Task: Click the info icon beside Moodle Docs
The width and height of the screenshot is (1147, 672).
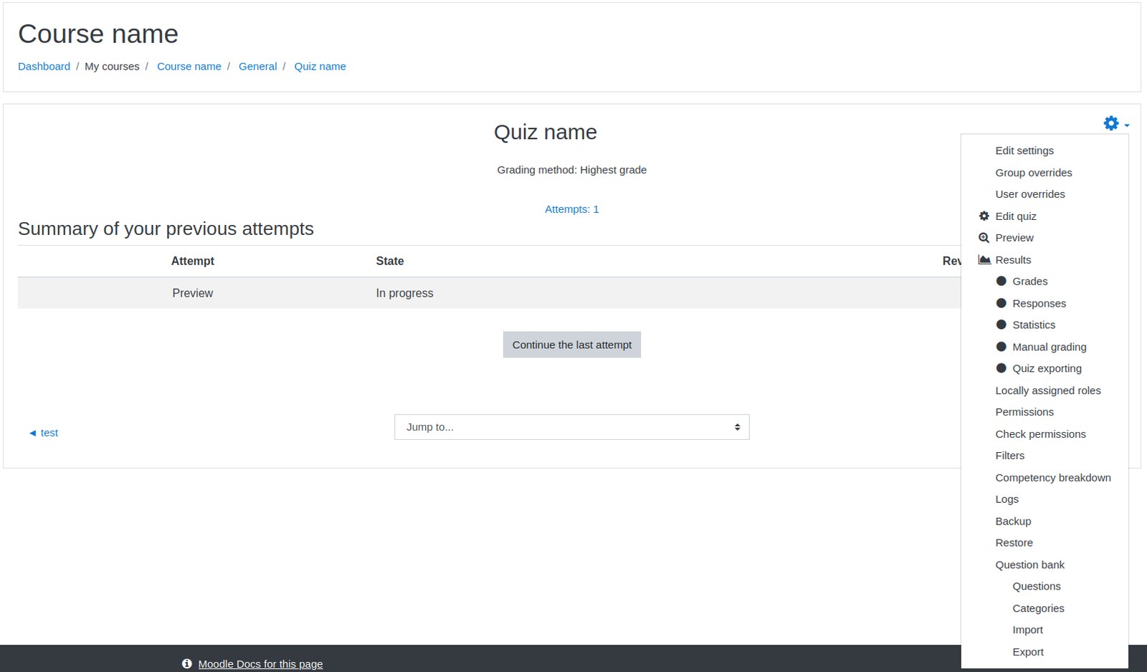Action: click(x=187, y=664)
